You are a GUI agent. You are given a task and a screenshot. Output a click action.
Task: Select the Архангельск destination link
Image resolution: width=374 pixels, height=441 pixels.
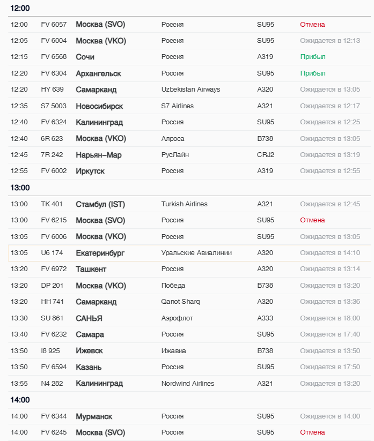(98, 73)
